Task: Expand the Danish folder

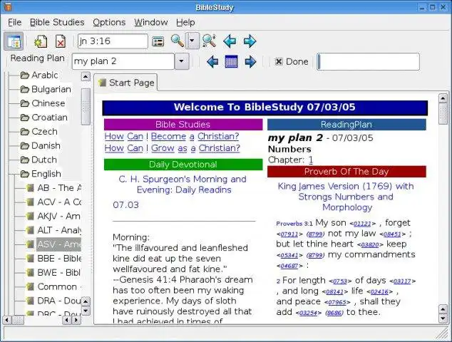Action: (x=41, y=146)
